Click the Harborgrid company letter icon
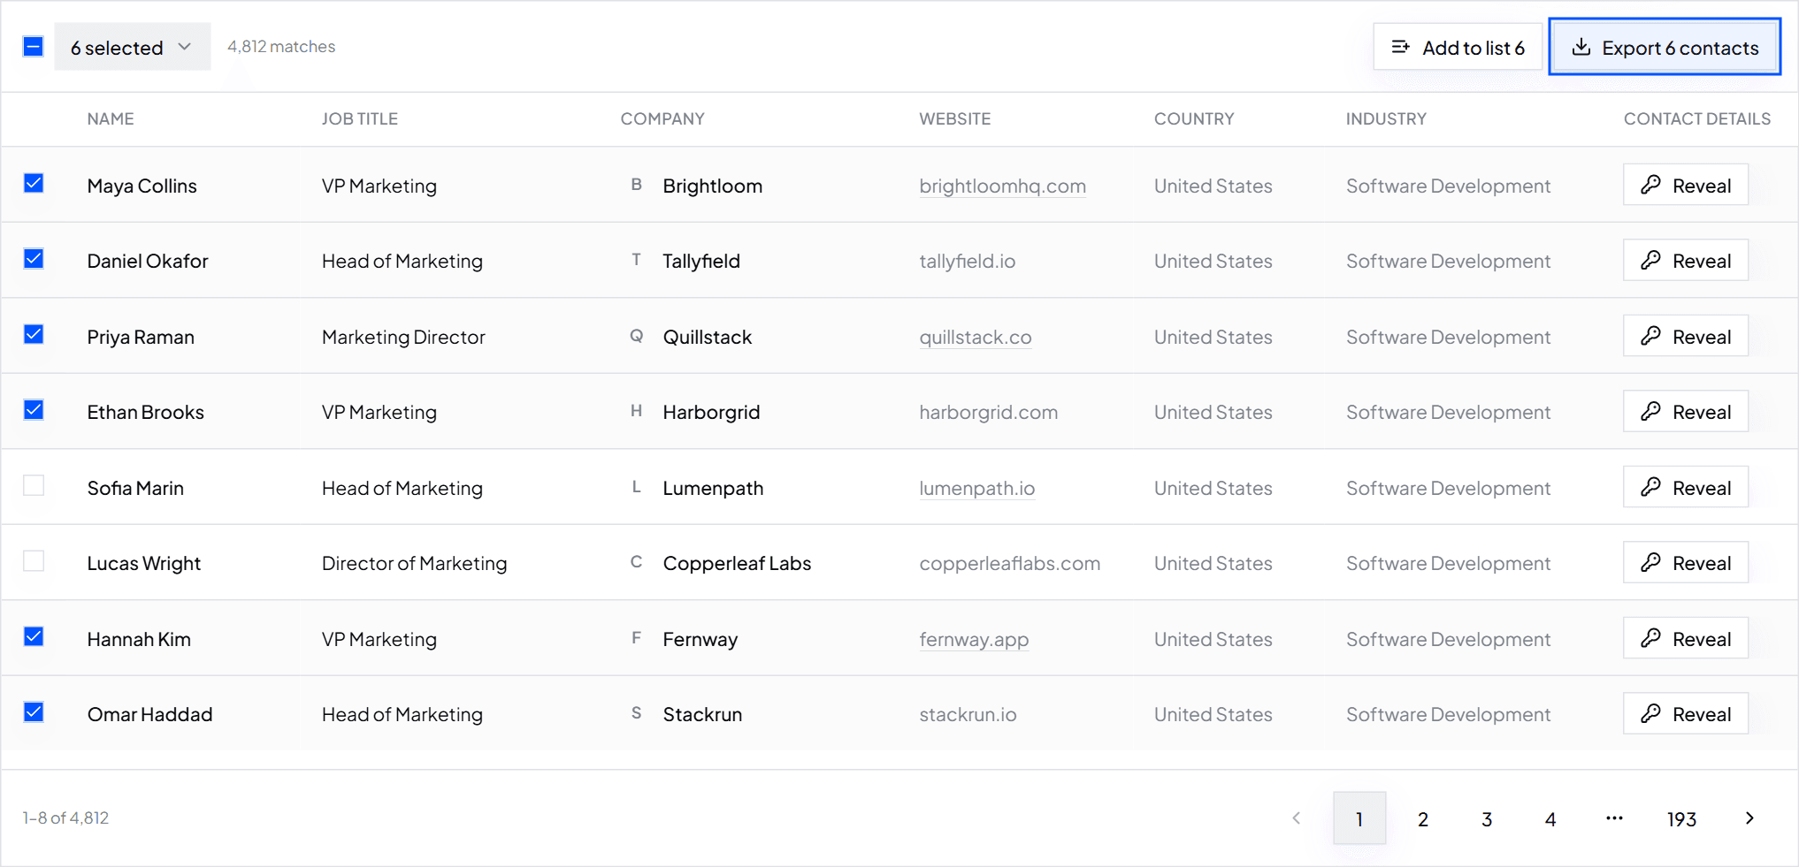The height and width of the screenshot is (867, 1799). pyautogui.click(x=636, y=411)
